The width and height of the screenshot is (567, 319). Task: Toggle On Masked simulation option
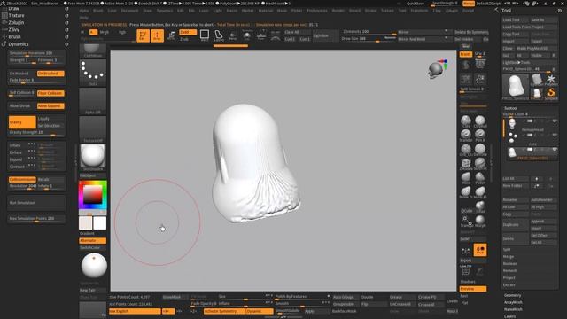point(22,74)
